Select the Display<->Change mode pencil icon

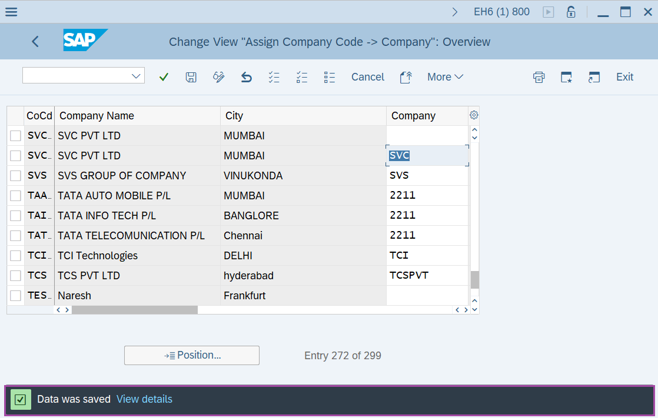tap(218, 76)
